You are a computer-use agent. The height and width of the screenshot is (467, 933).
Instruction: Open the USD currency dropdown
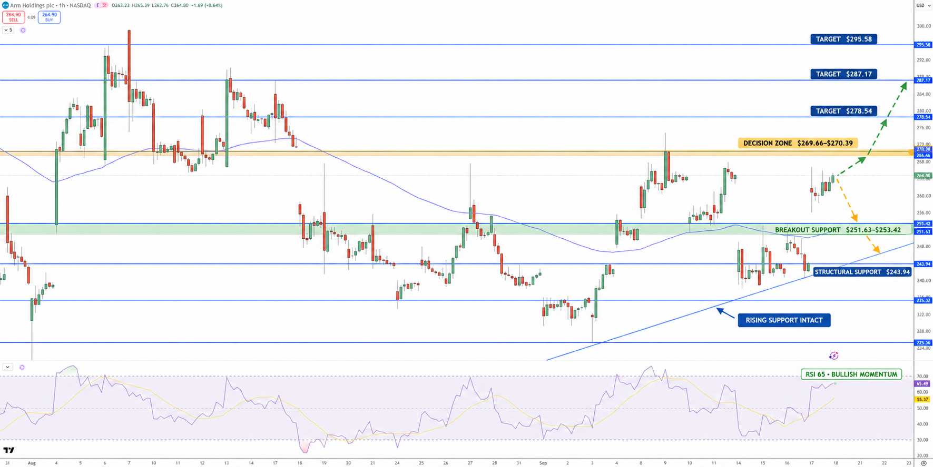[922, 5]
